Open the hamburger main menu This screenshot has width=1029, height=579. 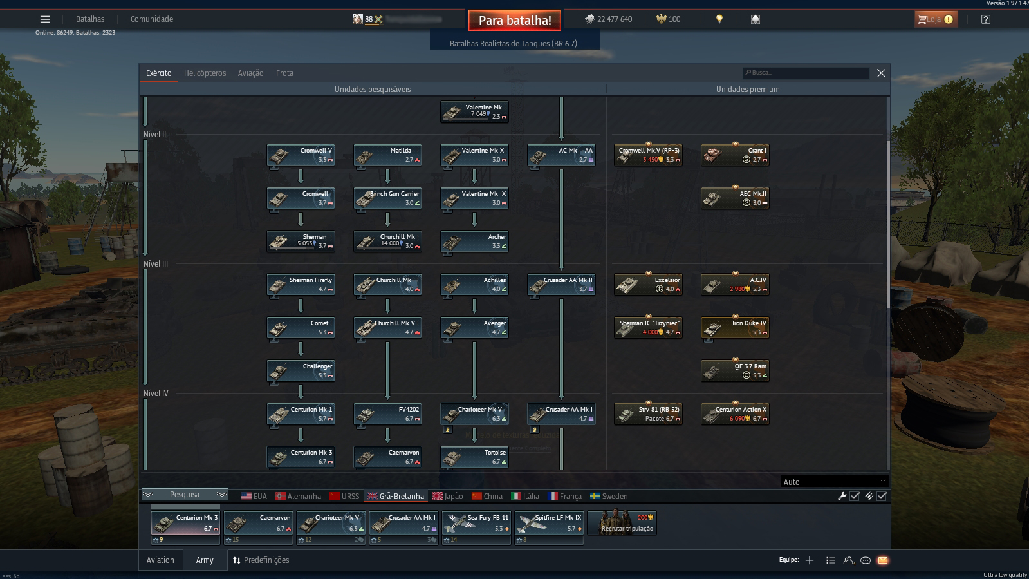[45, 19]
